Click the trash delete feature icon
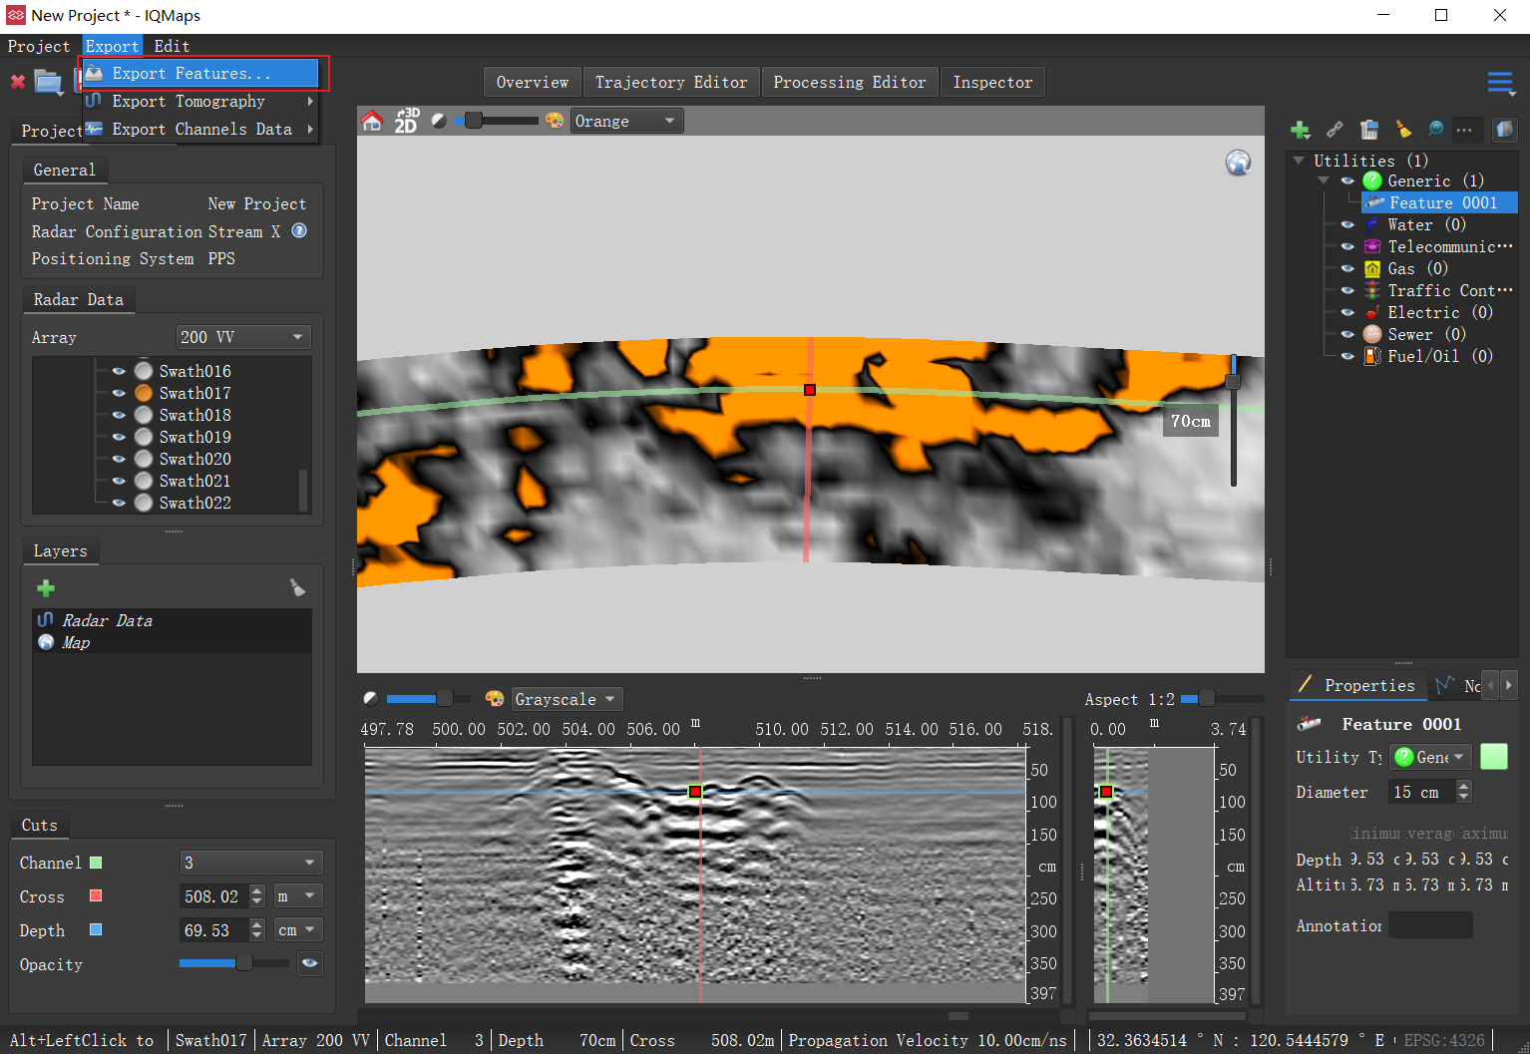 (1369, 130)
